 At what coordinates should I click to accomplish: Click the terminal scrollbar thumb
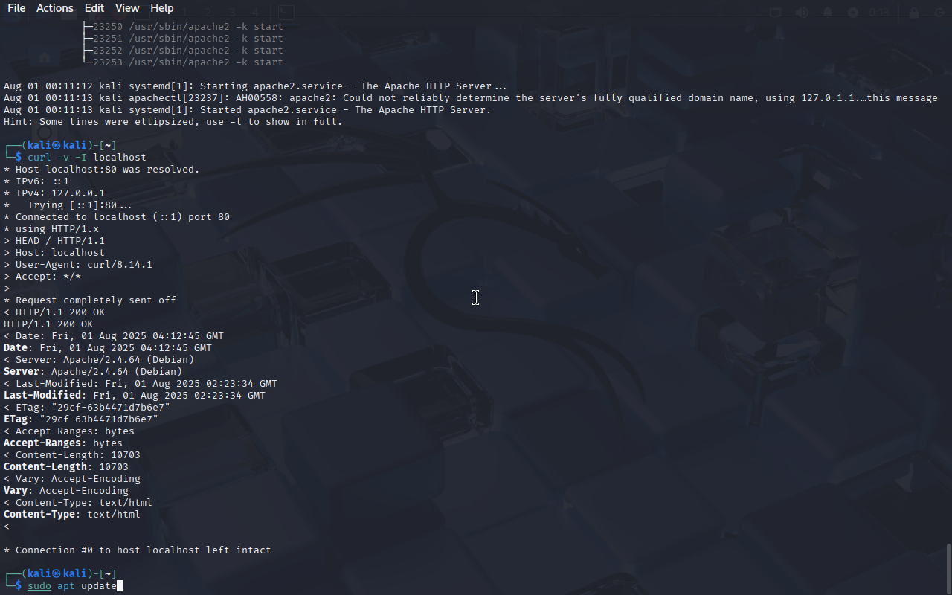[948, 569]
